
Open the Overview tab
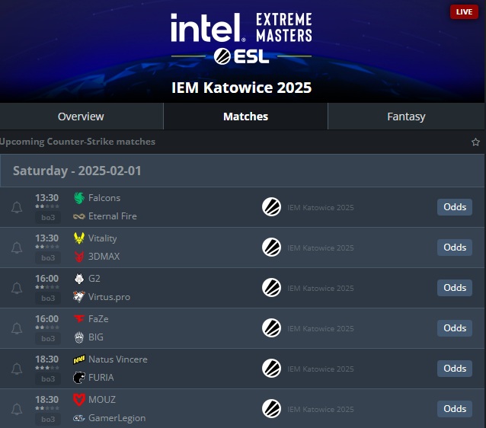82,117
